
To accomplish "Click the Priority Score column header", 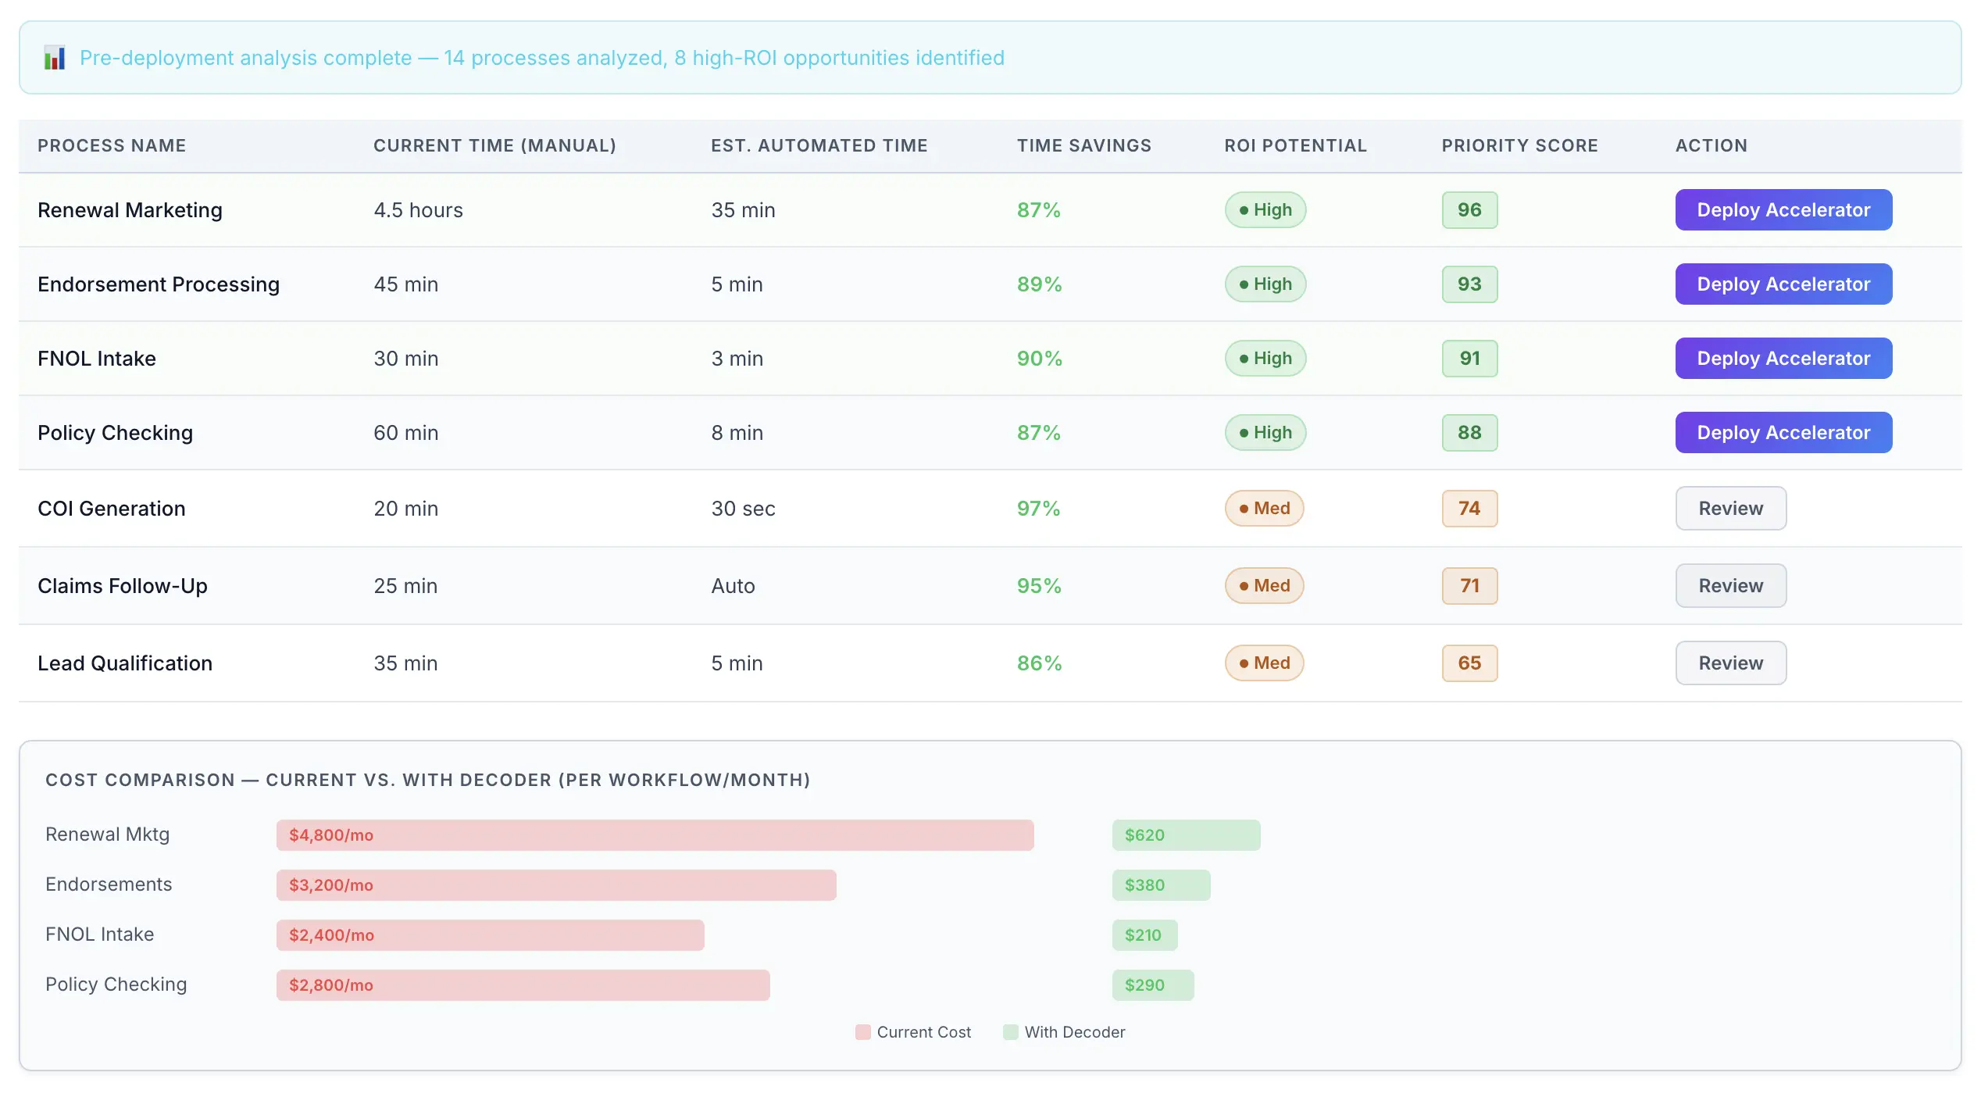I will point(1519,145).
